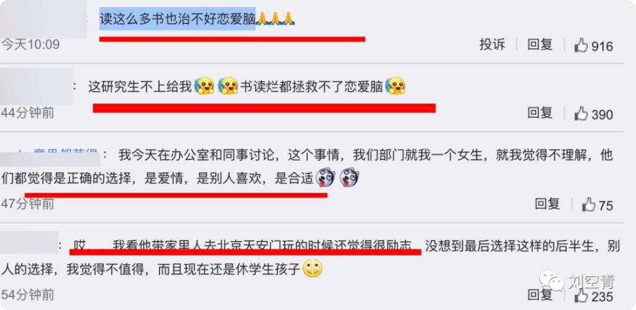Click the praying hands emoji in first comment
636x310 pixels.
[x=275, y=19]
